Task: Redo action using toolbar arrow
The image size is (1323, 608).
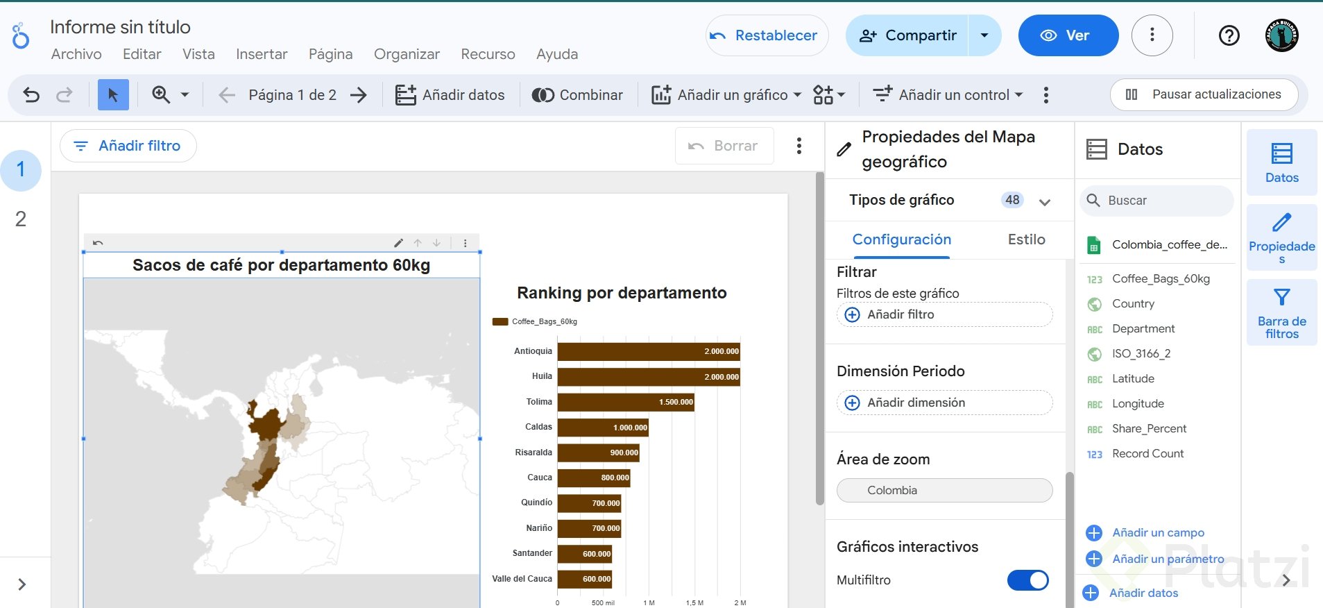Action: click(x=65, y=94)
